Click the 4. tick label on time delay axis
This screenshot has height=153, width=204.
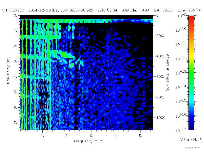pyautogui.click(x=16, y=77)
